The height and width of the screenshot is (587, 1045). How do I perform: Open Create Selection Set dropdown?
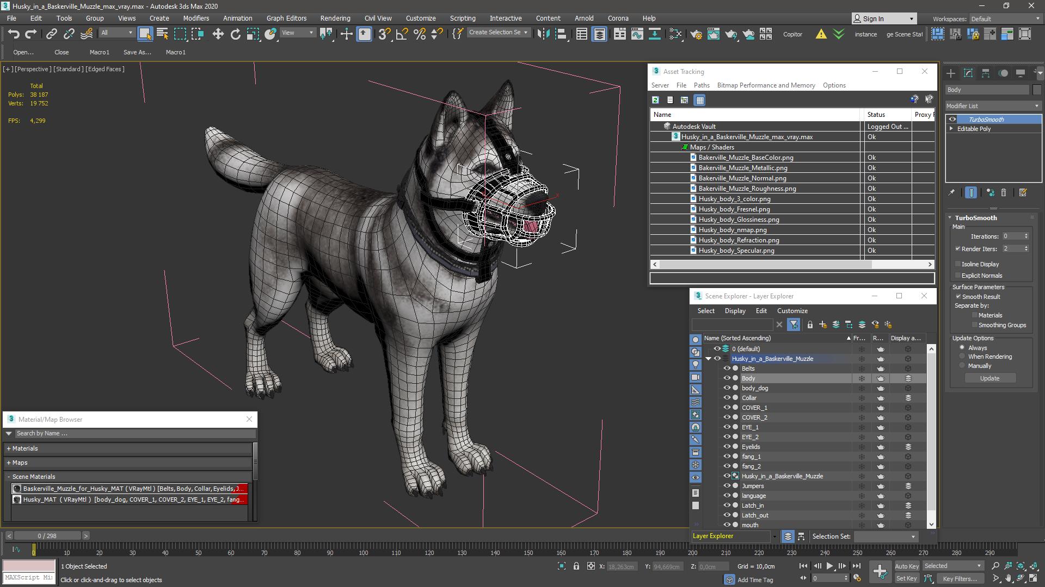coord(498,33)
